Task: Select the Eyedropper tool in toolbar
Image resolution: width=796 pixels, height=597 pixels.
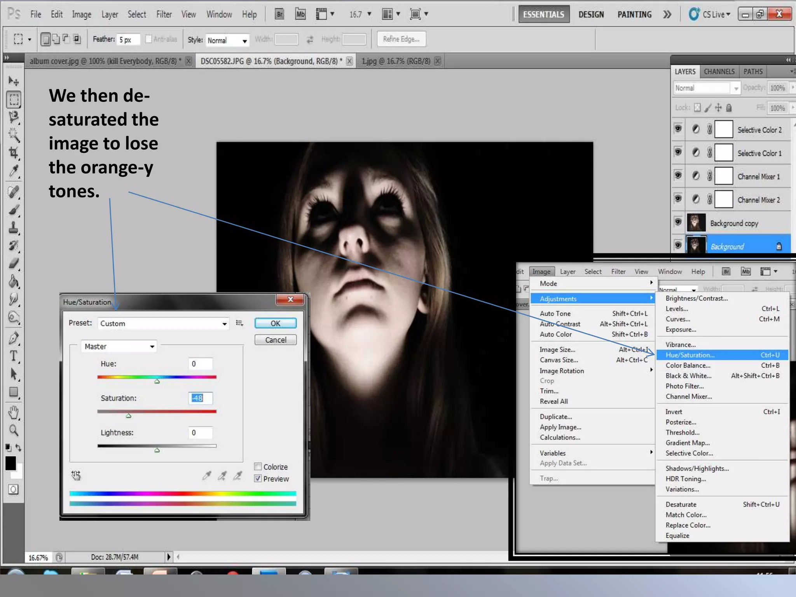Action: (14, 171)
